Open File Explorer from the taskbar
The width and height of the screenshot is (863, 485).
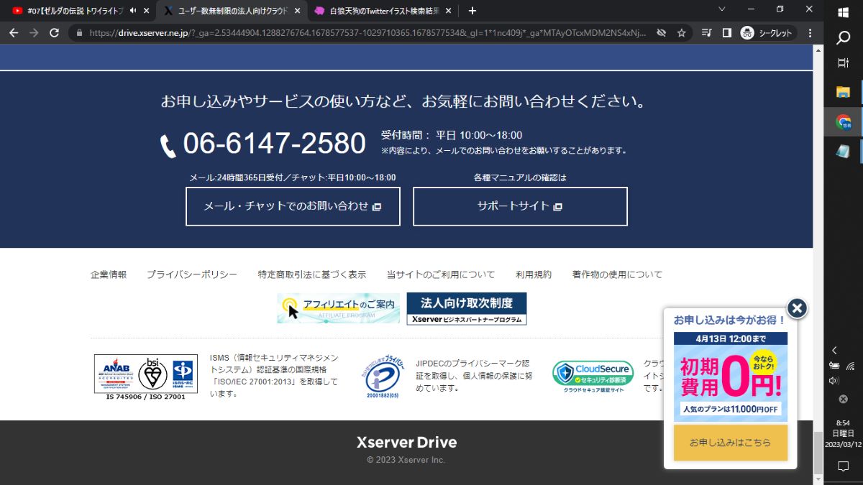[844, 92]
